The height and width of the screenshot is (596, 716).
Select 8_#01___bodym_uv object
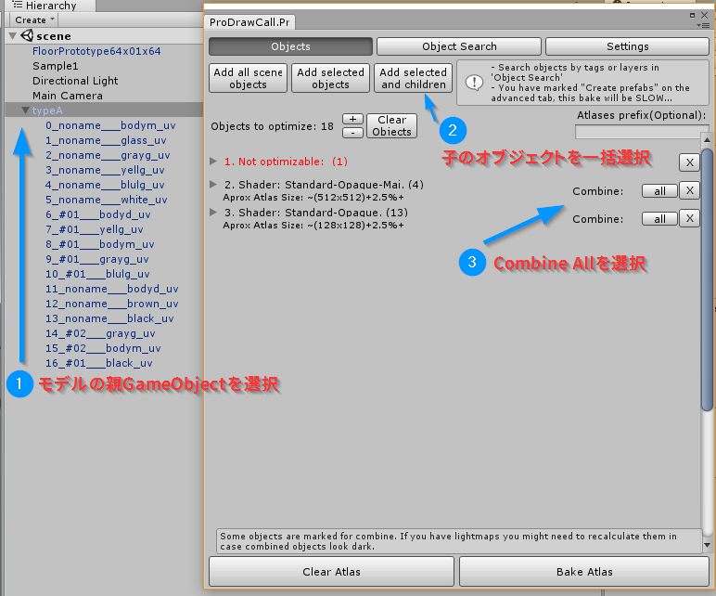99,244
